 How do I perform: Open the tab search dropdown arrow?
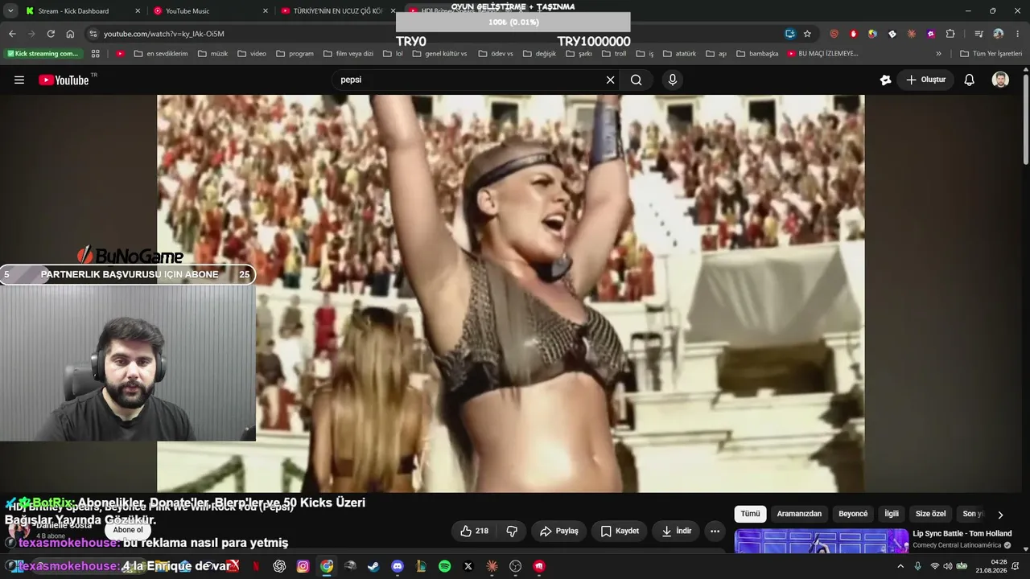click(x=10, y=10)
